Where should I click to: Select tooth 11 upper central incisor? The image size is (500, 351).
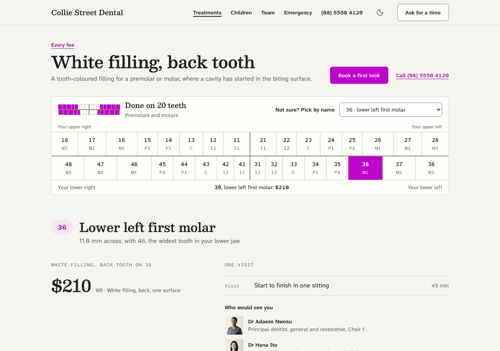click(237, 144)
